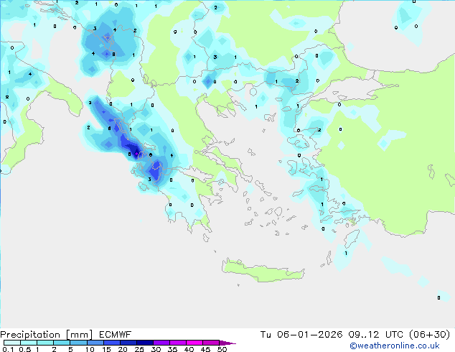The width and height of the screenshot is (455, 352).
Task: Click the legend label "40"
Action: coord(189,349)
